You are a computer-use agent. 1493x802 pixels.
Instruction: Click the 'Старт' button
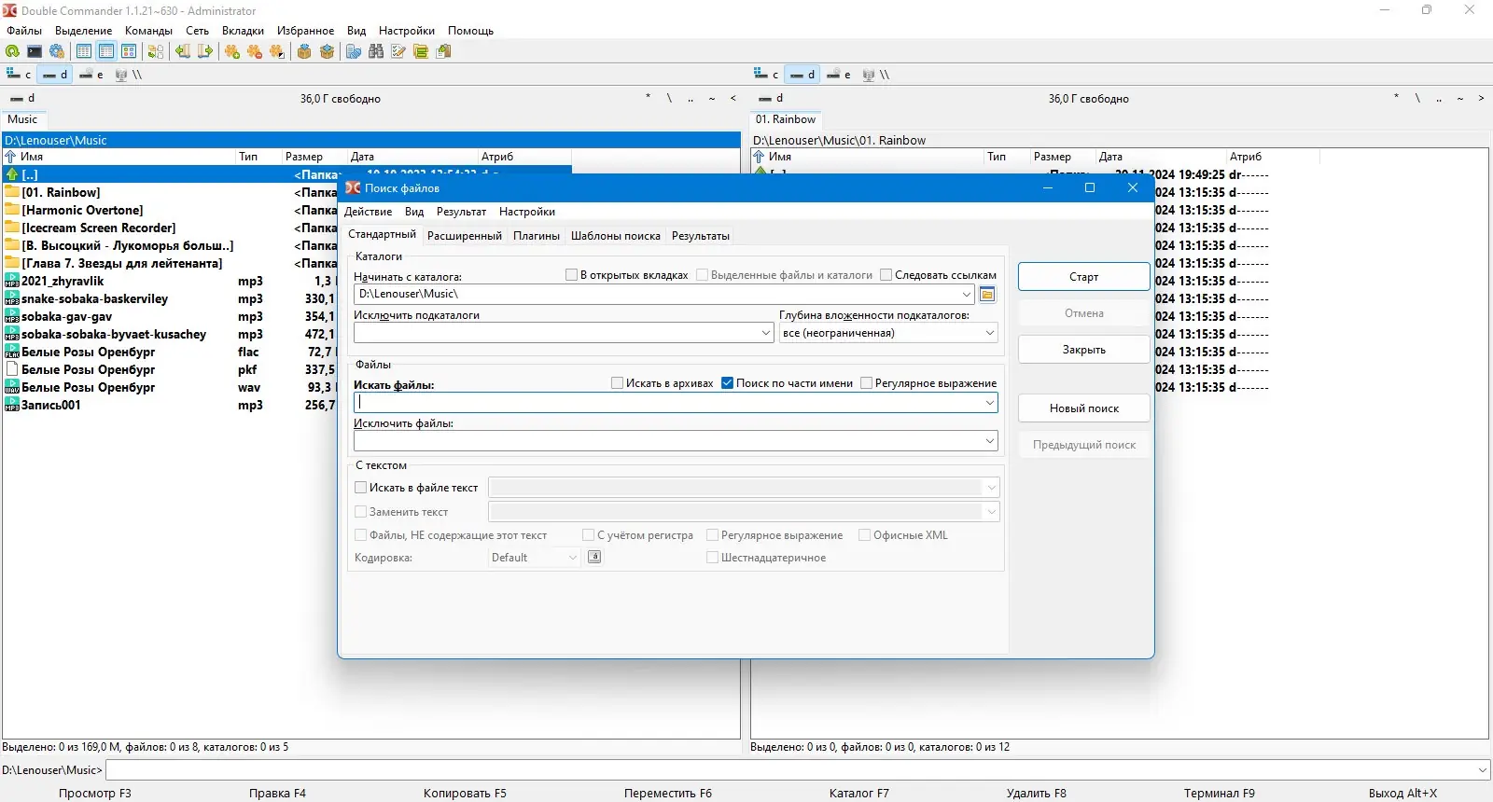click(x=1083, y=277)
